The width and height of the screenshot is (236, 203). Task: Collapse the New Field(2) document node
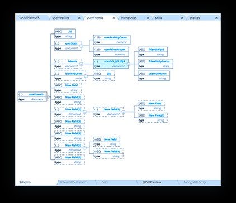84,112
